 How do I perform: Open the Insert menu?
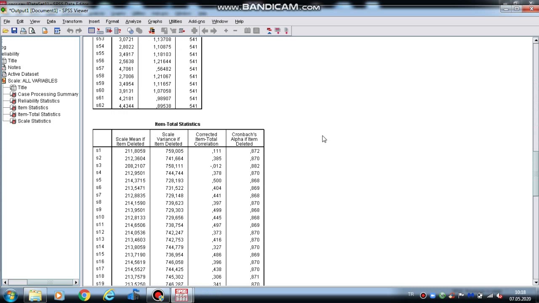coord(94,21)
